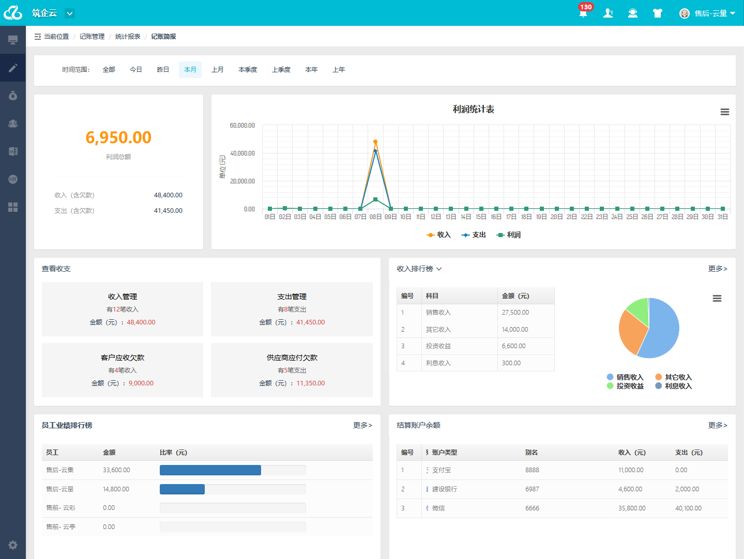Expand the 收入排行榜 dropdown
The height and width of the screenshot is (559, 744).
point(439,269)
